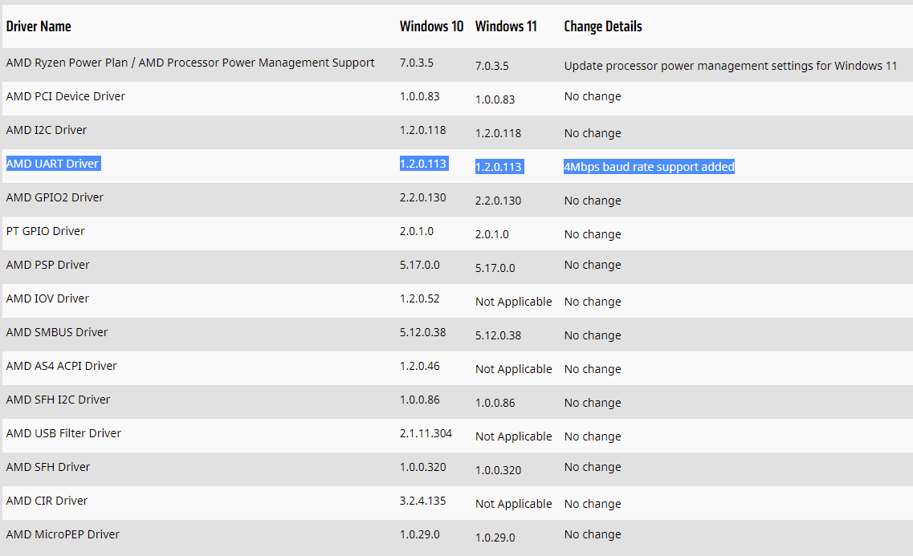This screenshot has width=913, height=556.
Task: Click No change in PT GPIO row
Action: point(592,235)
